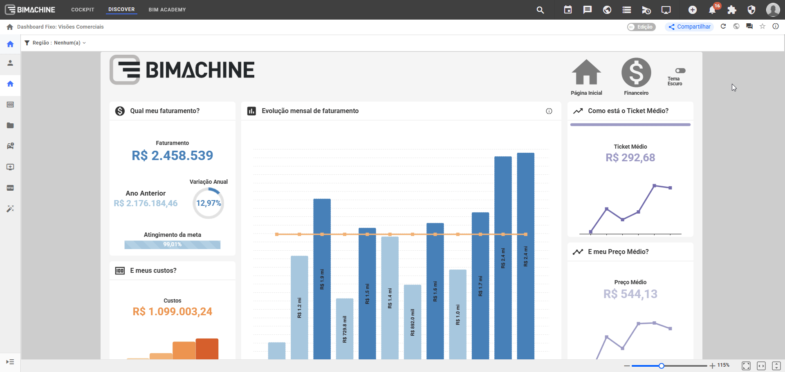
Task: Switch to the Cockpit tab
Action: point(83,10)
